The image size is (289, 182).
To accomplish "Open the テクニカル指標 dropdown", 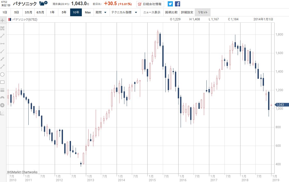I will [124, 12].
